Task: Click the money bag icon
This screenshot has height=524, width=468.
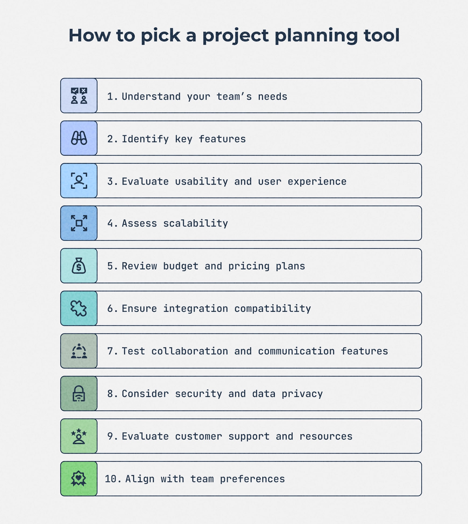Action: pos(79,266)
